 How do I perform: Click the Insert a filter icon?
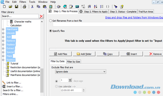coord(4,86)
